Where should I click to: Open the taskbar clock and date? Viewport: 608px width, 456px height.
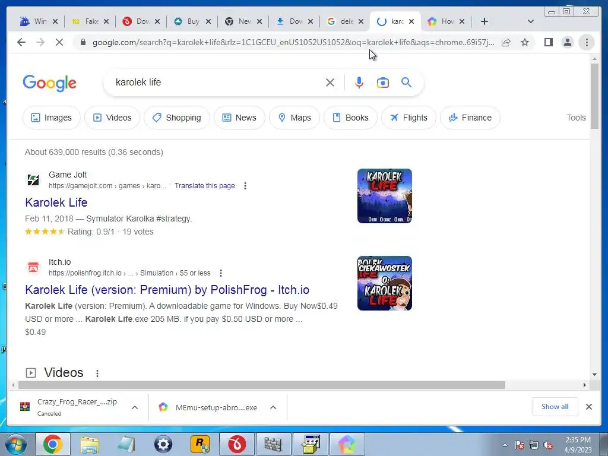(x=578, y=445)
